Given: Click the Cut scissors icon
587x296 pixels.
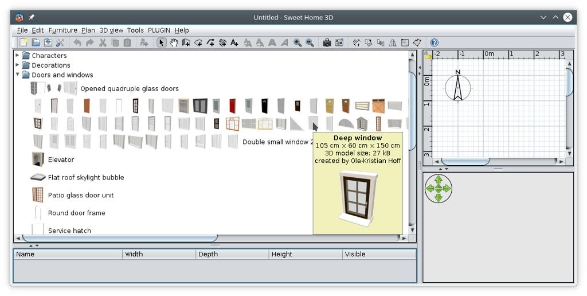Looking at the screenshot, I should tap(103, 42).
